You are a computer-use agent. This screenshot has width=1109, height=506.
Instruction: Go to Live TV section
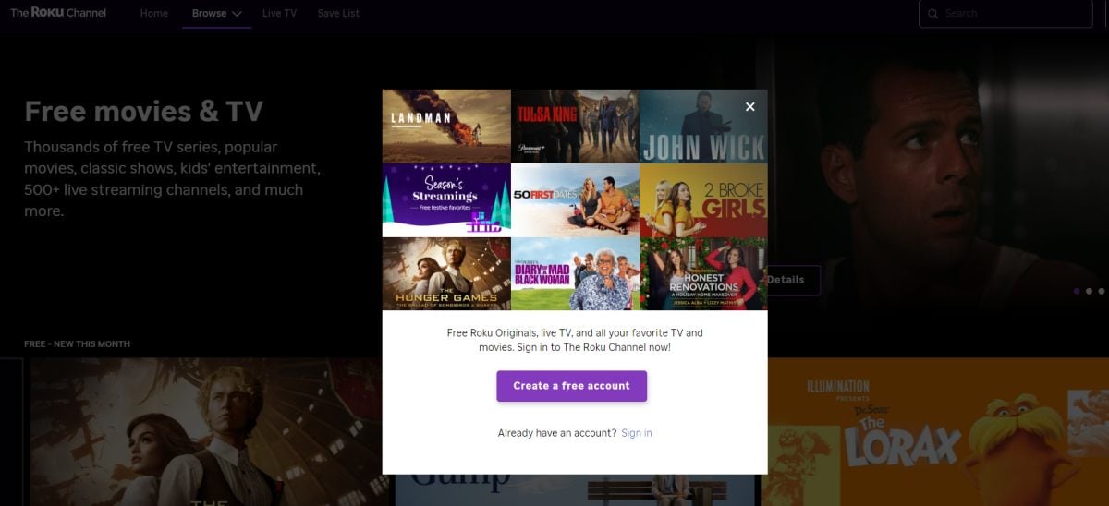(279, 14)
